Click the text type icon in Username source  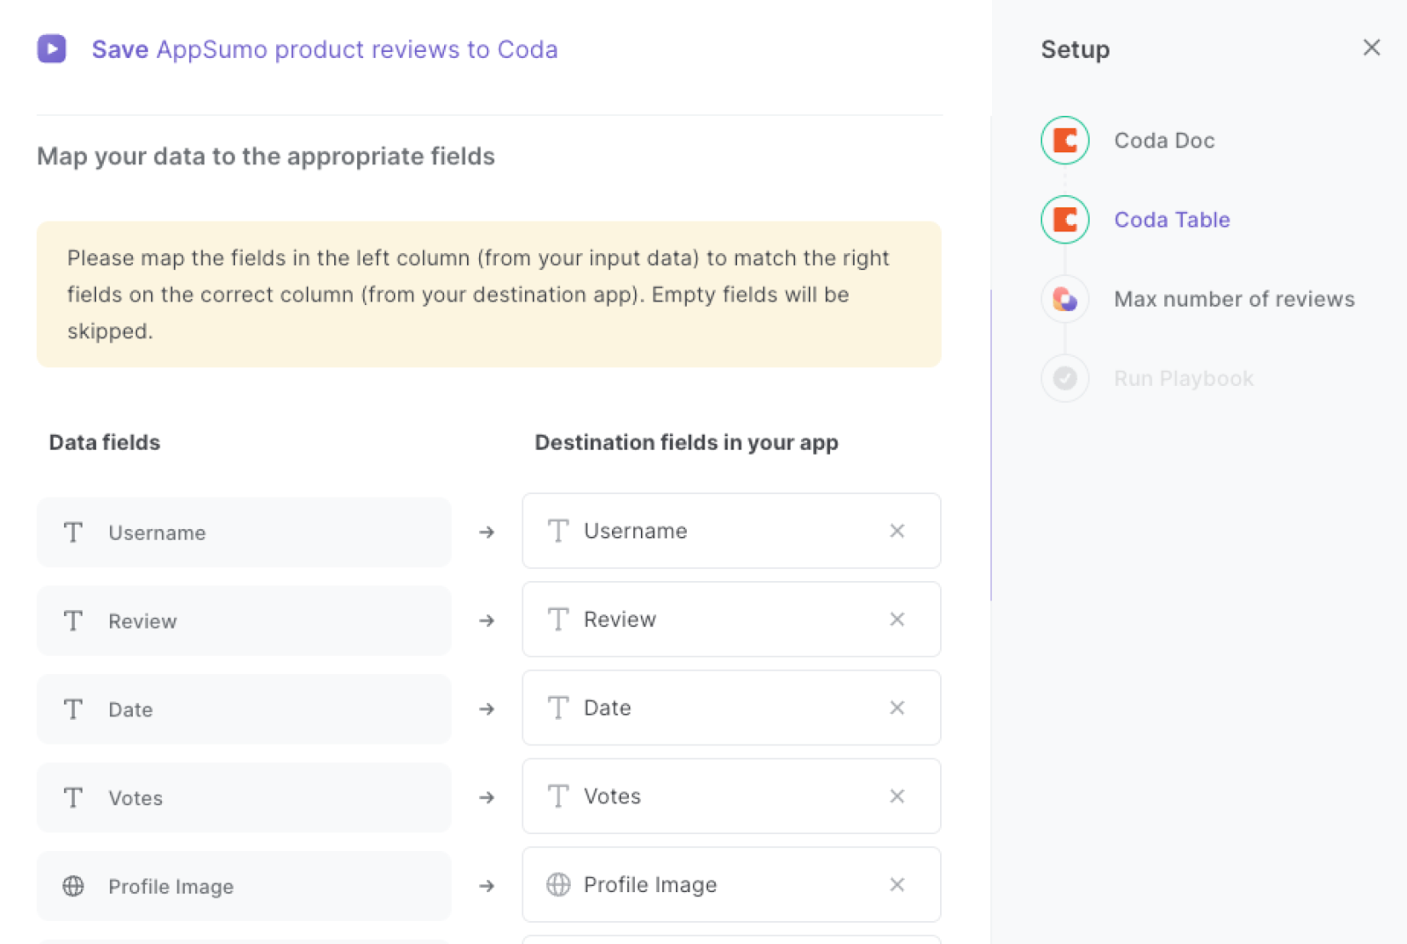(x=73, y=533)
